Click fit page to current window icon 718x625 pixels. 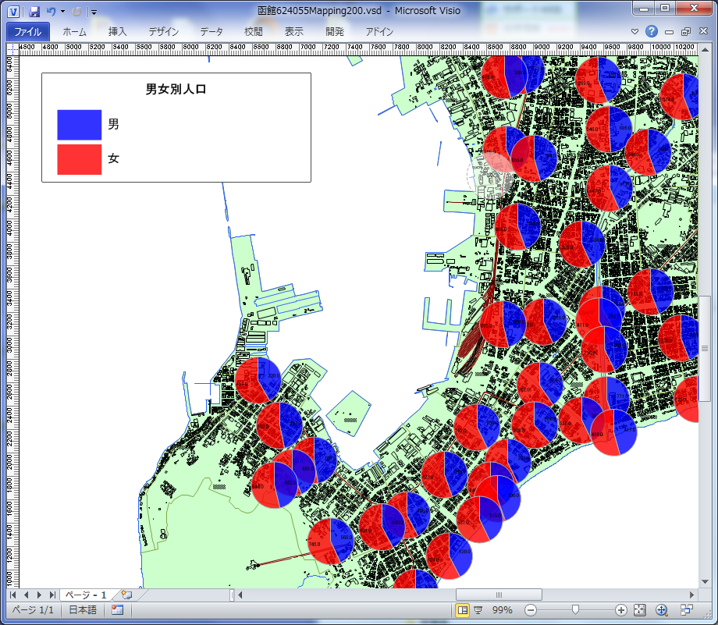click(x=639, y=610)
